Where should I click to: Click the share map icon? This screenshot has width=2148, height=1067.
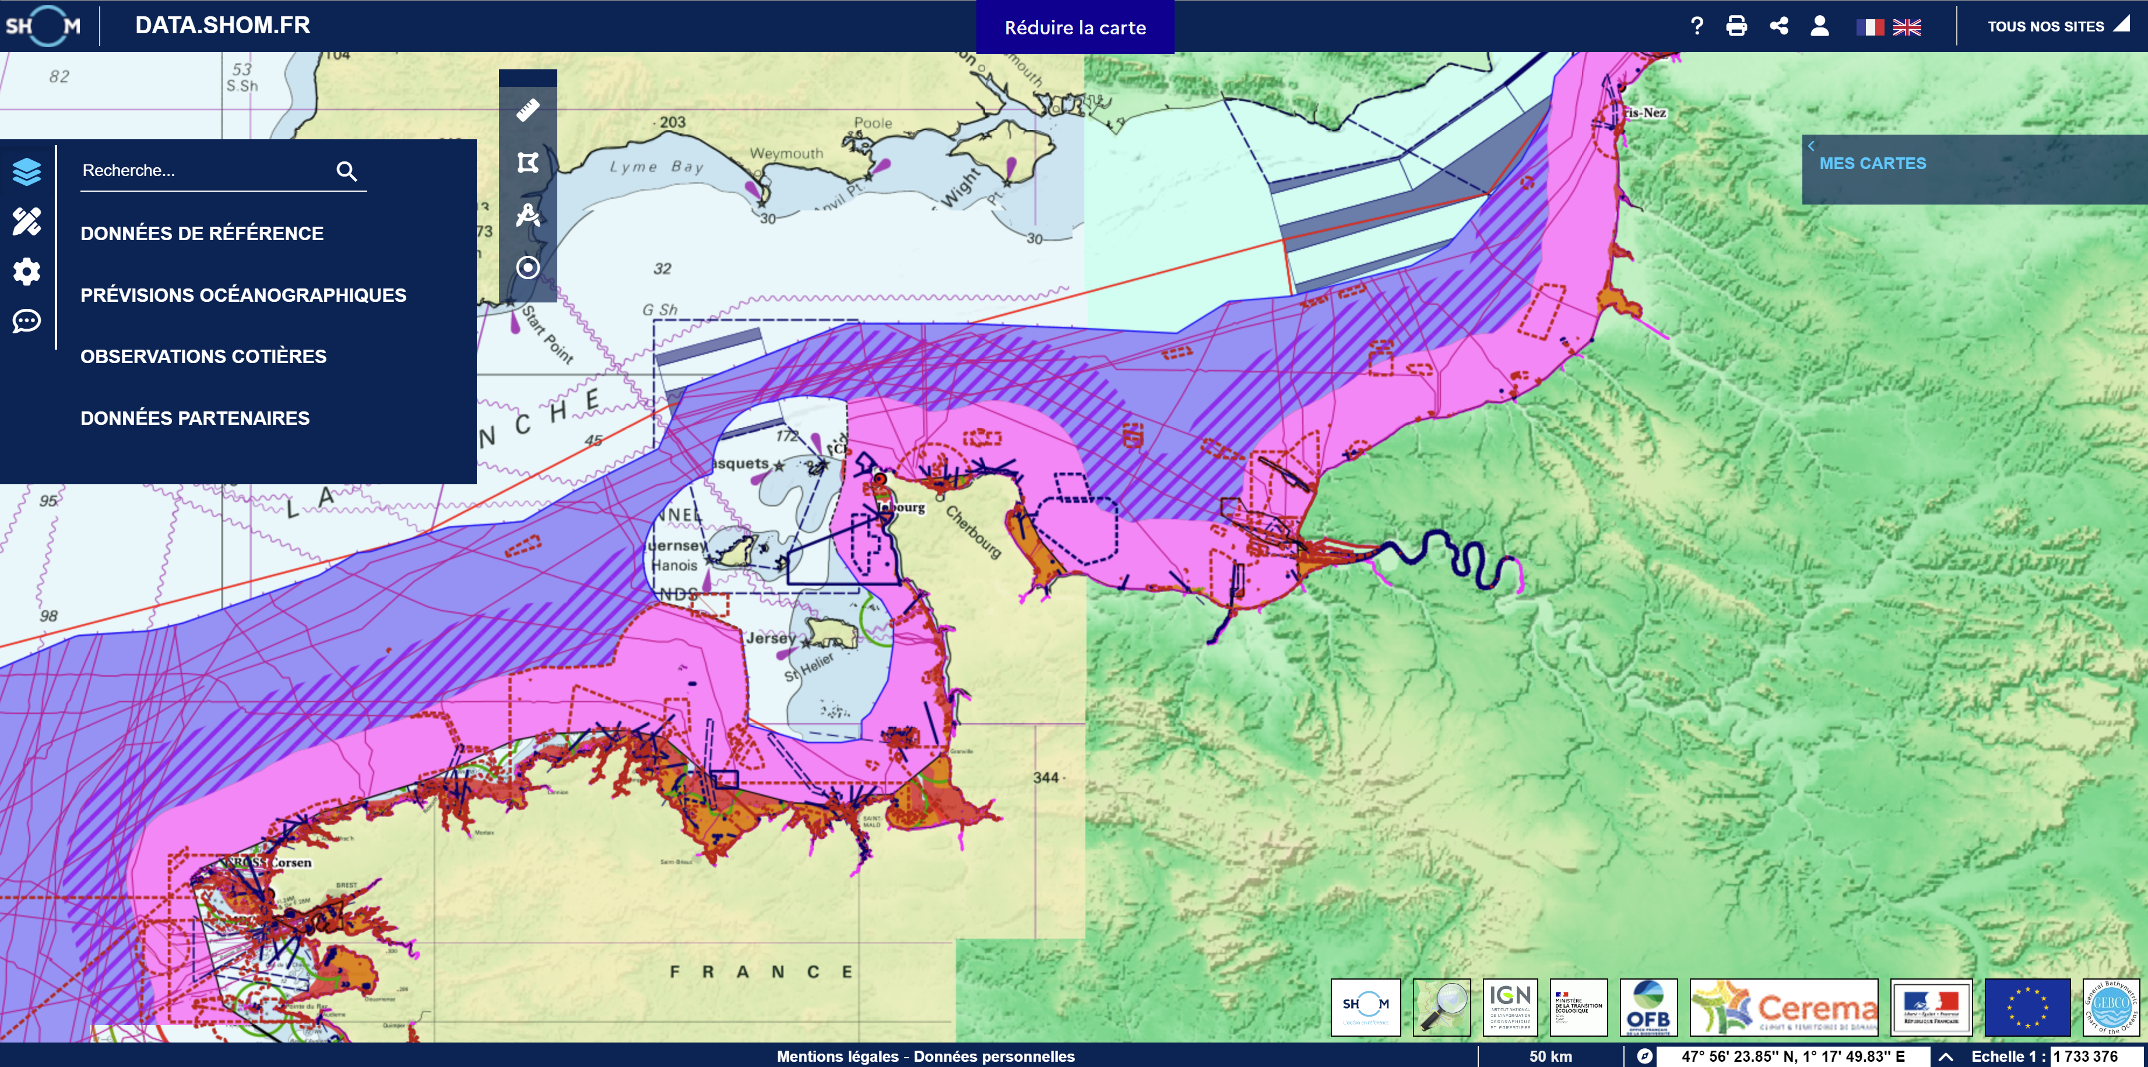click(x=1778, y=26)
